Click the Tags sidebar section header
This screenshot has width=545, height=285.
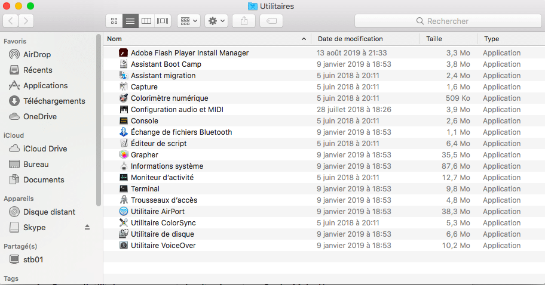click(11, 278)
